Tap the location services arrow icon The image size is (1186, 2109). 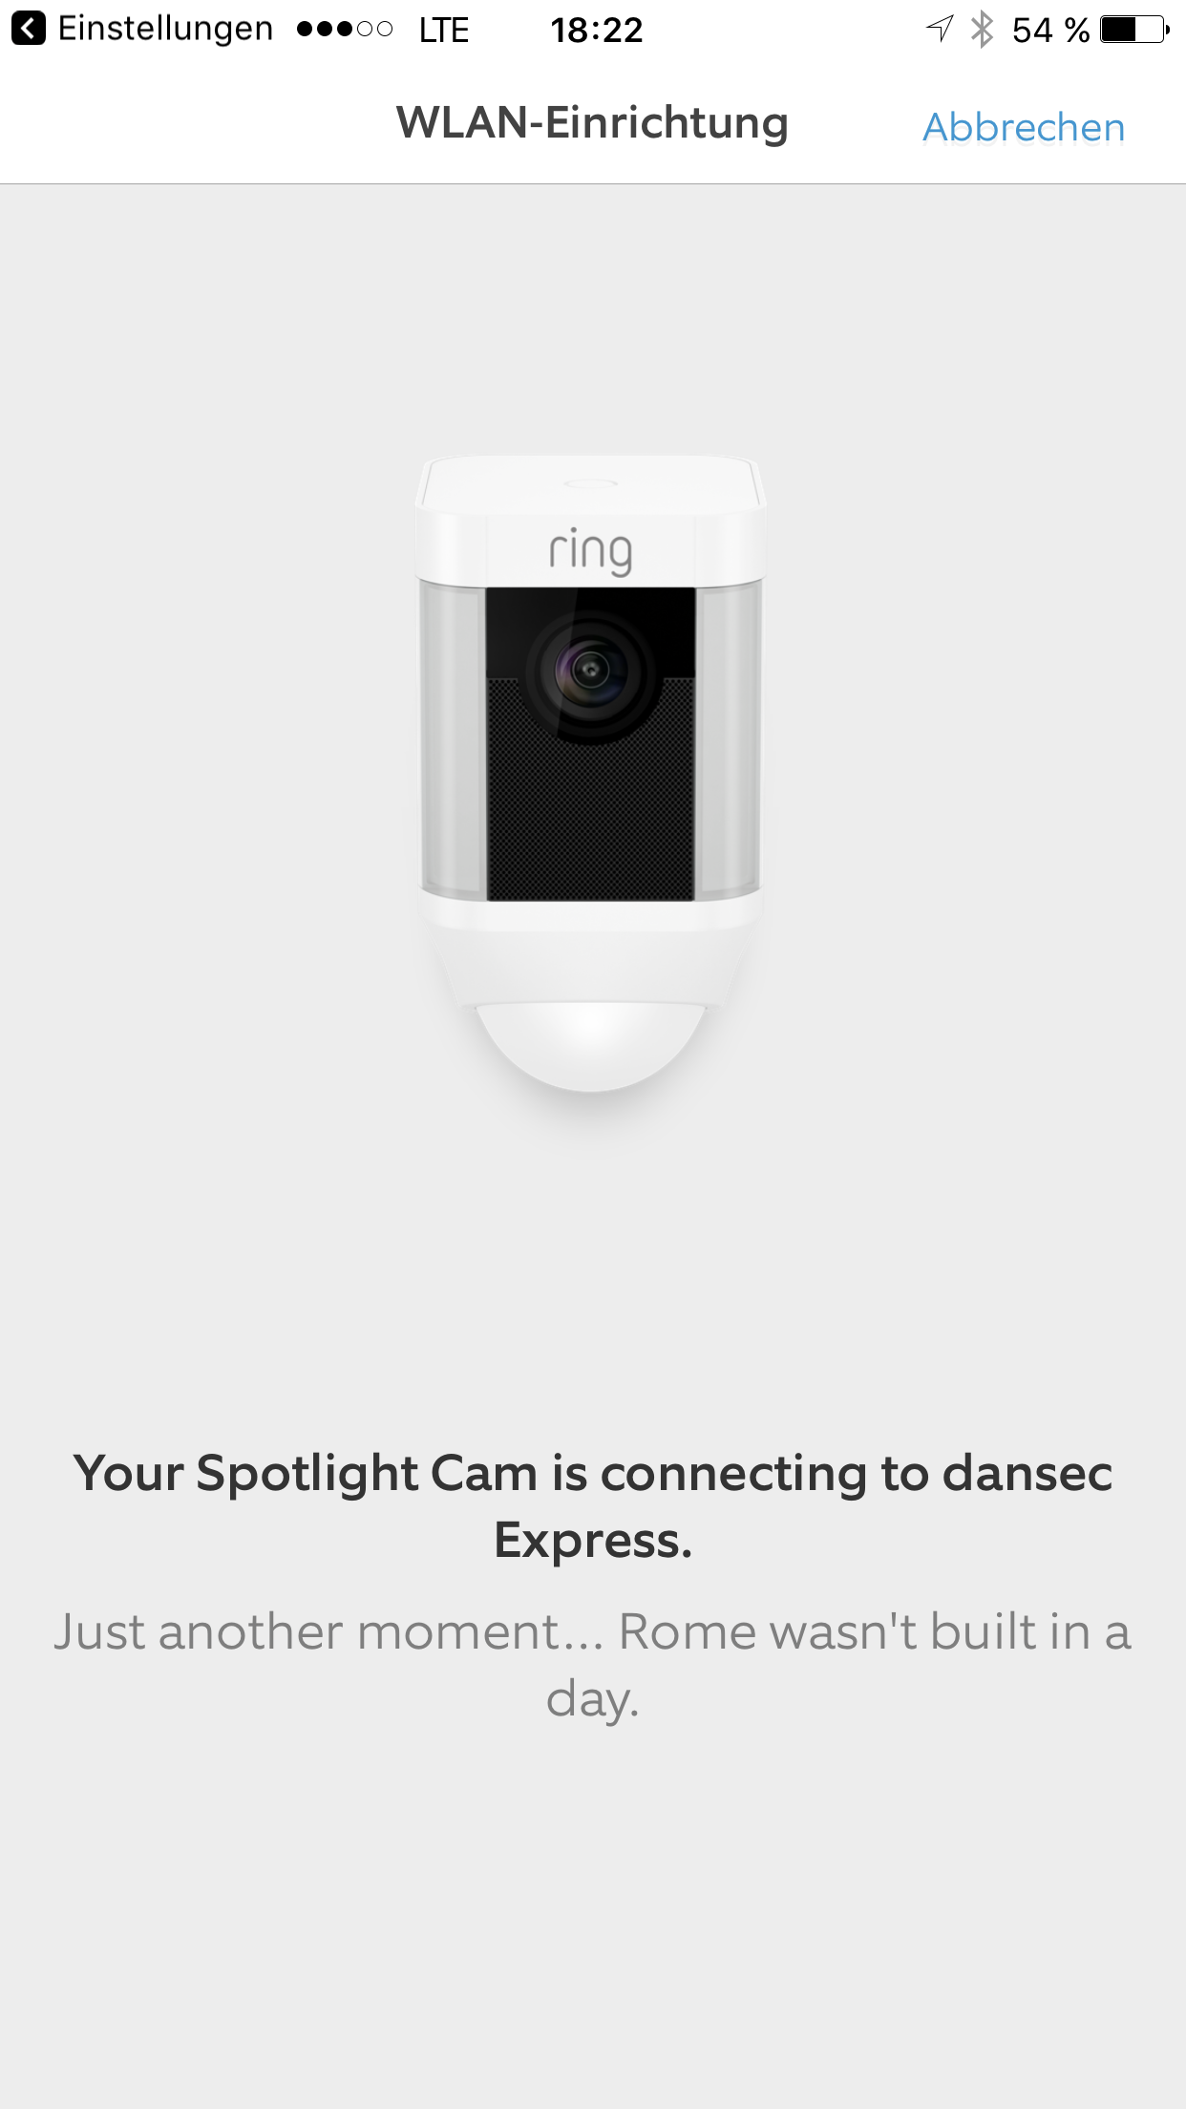coord(940,29)
